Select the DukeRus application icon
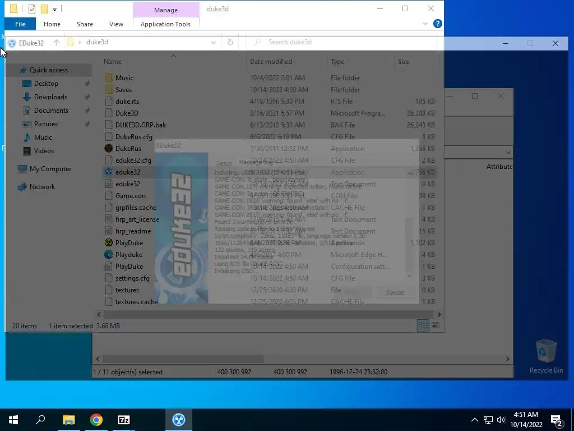This screenshot has width=574, height=431. [x=109, y=148]
